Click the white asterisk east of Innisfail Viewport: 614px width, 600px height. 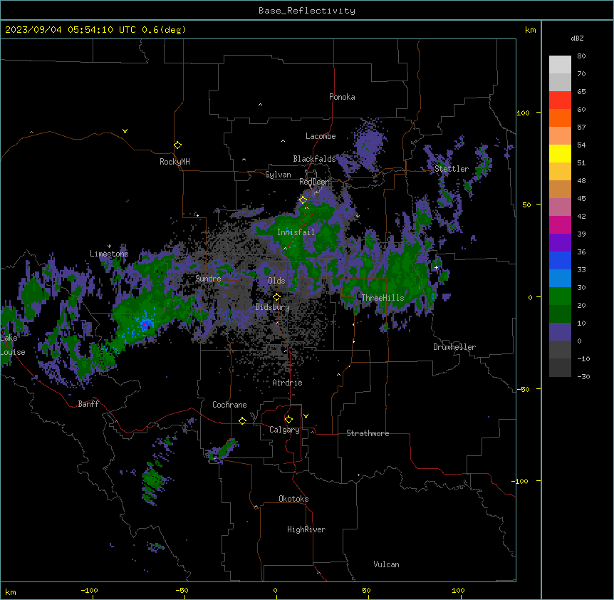pyautogui.click(x=358, y=216)
